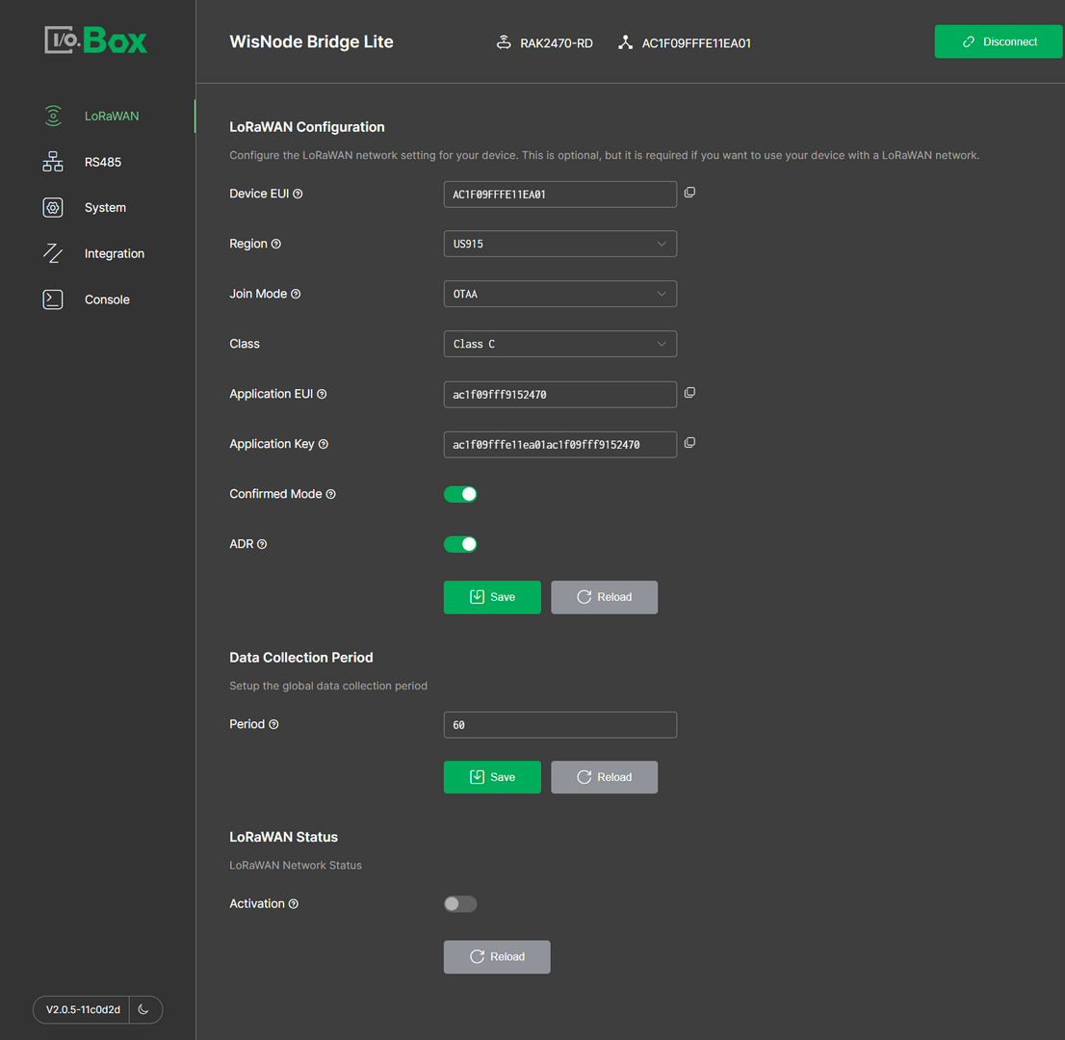The height and width of the screenshot is (1040, 1065).
Task: Click the LoRaWAN Network Status text
Action: tap(296, 866)
